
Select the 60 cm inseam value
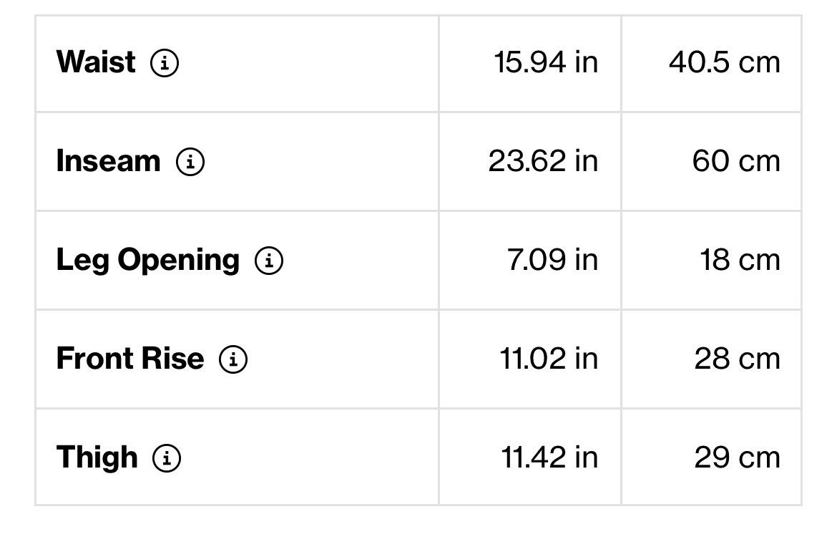pos(736,161)
